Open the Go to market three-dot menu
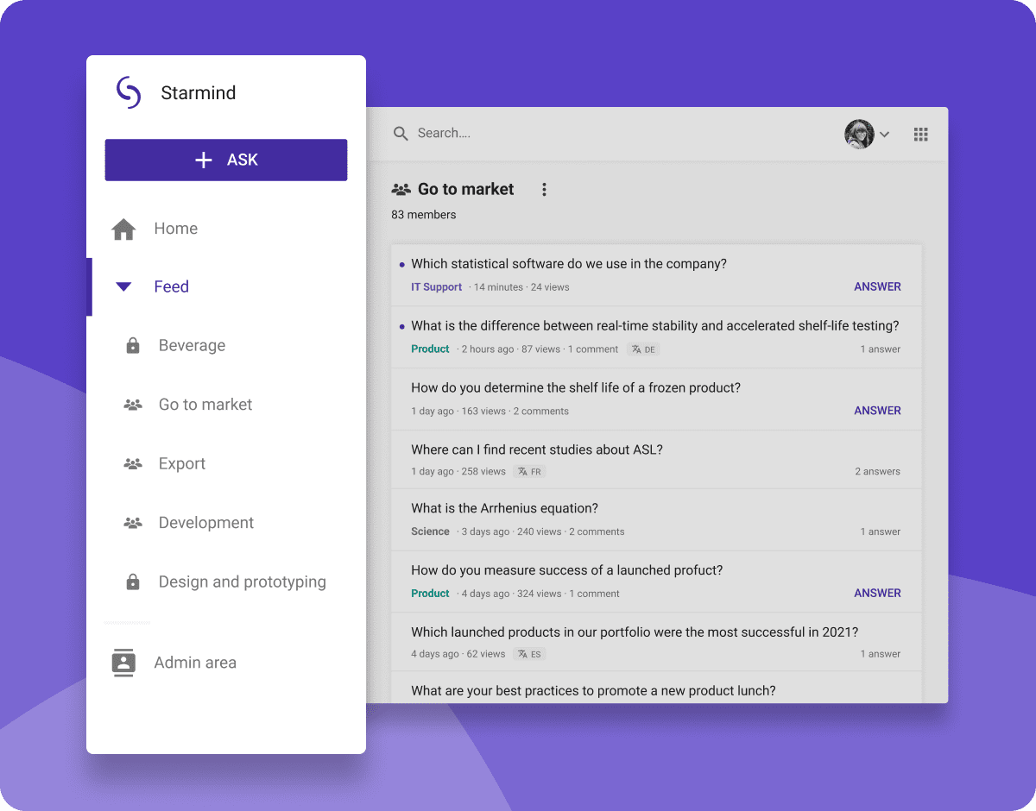Screen dimensions: 1036x811 544,190
